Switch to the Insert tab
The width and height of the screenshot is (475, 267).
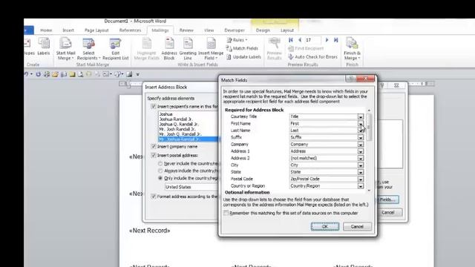[68, 30]
